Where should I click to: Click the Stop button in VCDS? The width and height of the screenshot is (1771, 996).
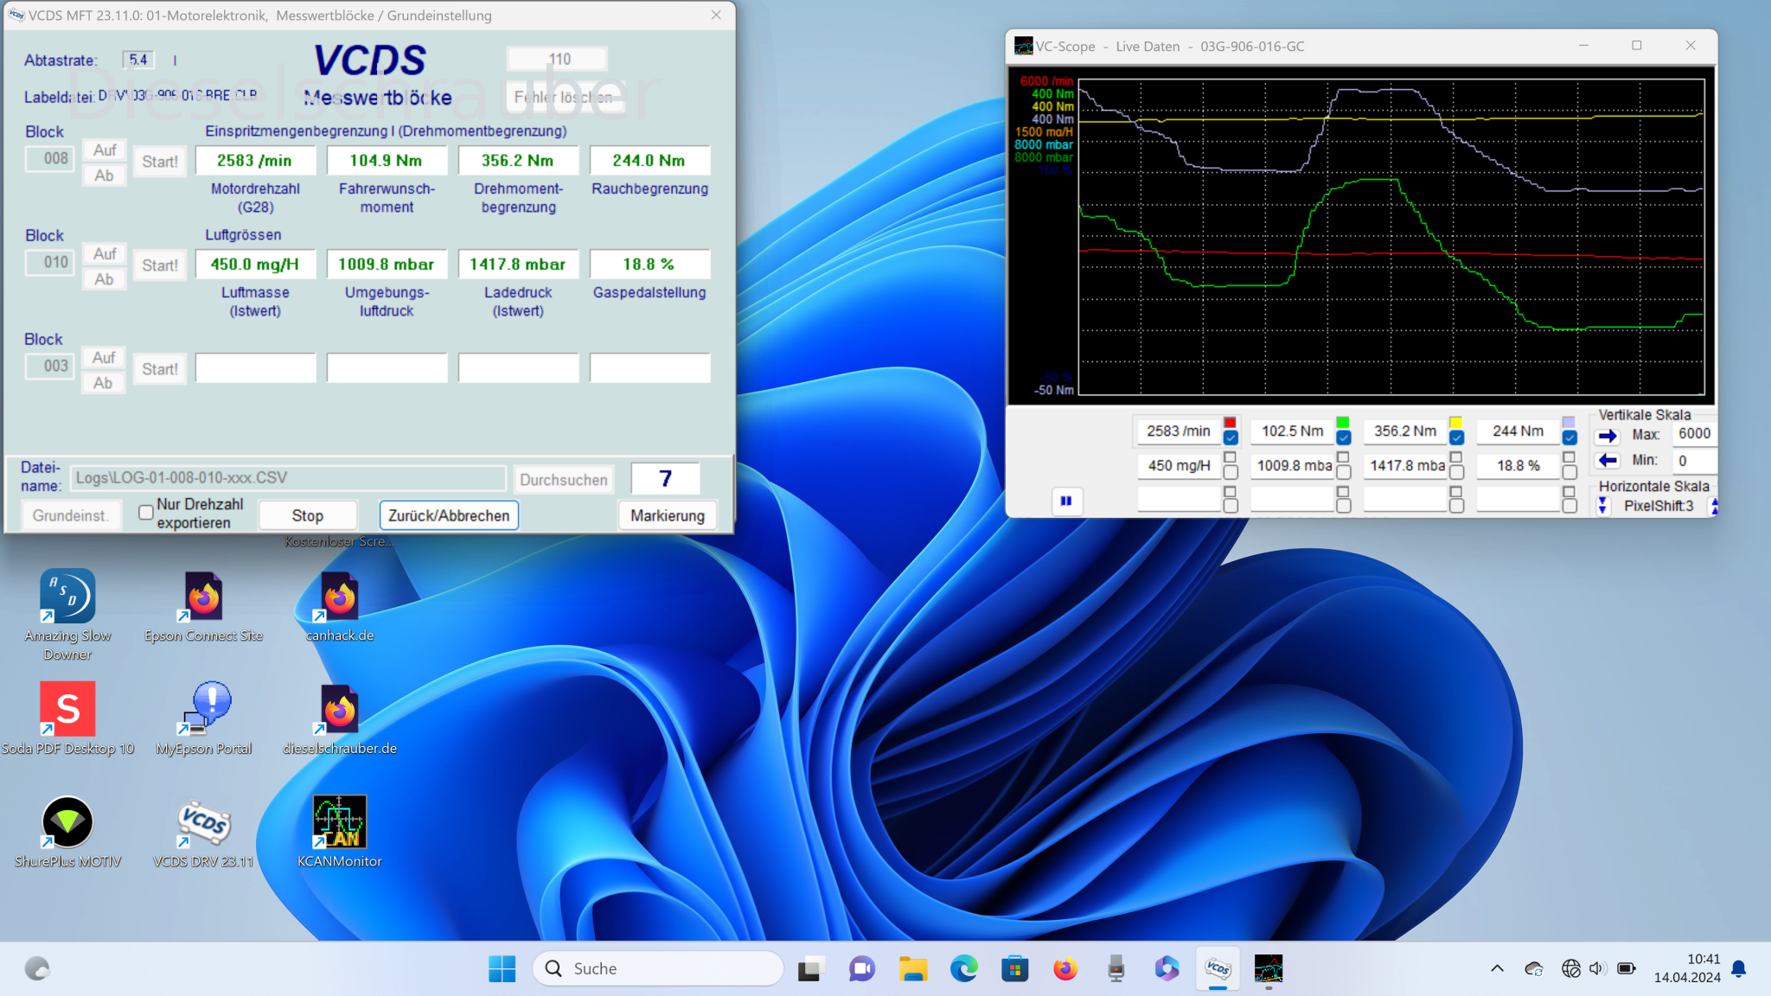308,514
